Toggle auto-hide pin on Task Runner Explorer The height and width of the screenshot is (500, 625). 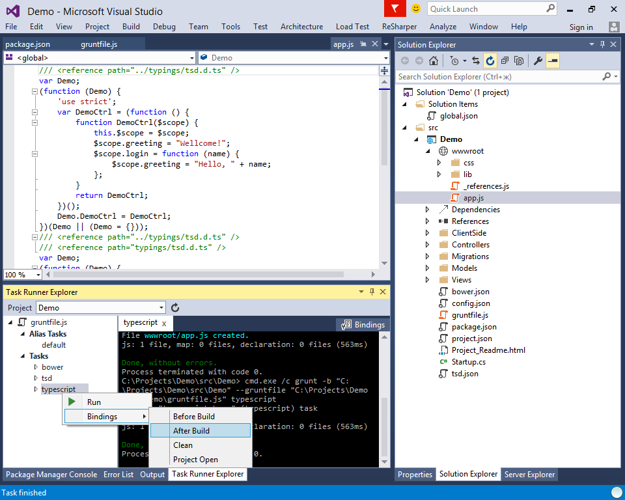(x=373, y=292)
